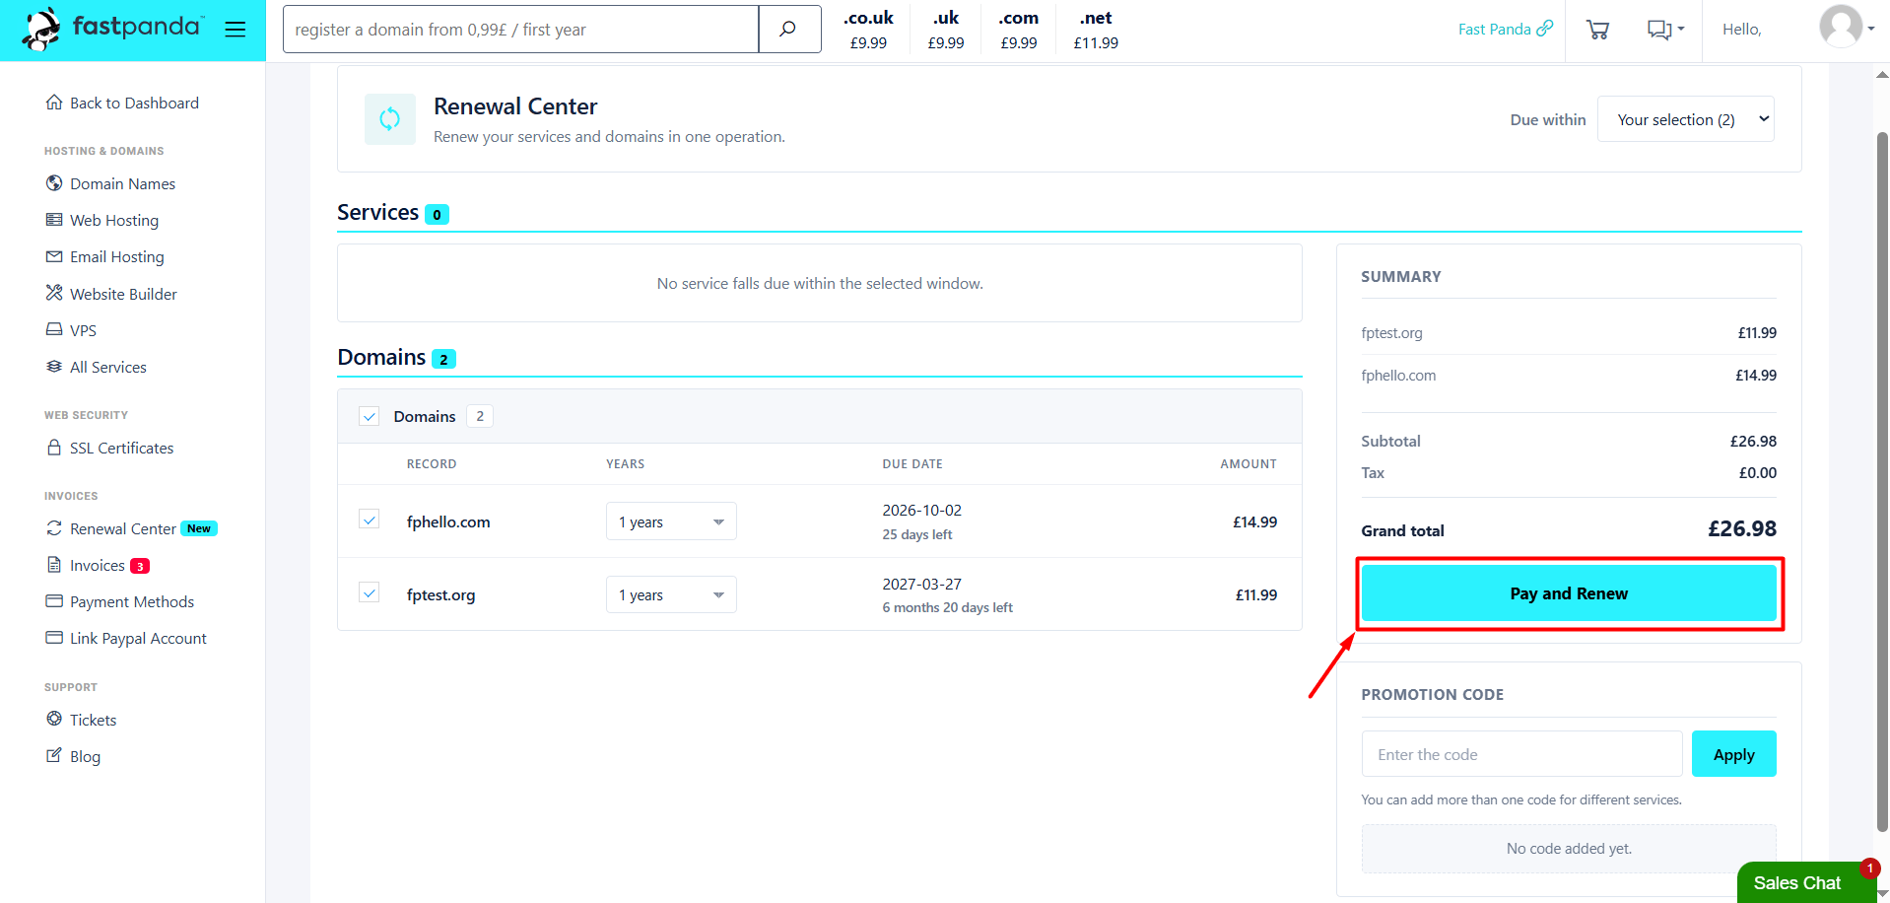This screenshot has width=1890, height=903.
Task: Click the home icon beside Back to Dashboard
Action: click(54, 102)
